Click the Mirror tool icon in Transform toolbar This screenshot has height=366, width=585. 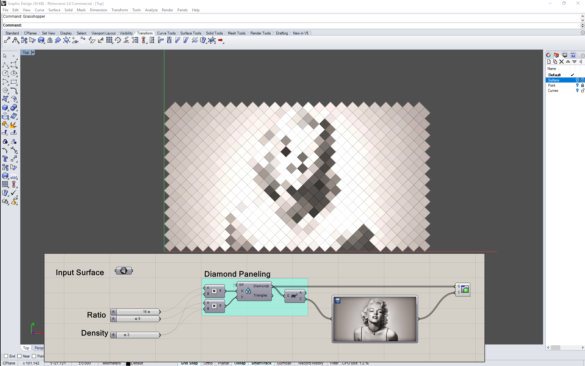point(50,40)
